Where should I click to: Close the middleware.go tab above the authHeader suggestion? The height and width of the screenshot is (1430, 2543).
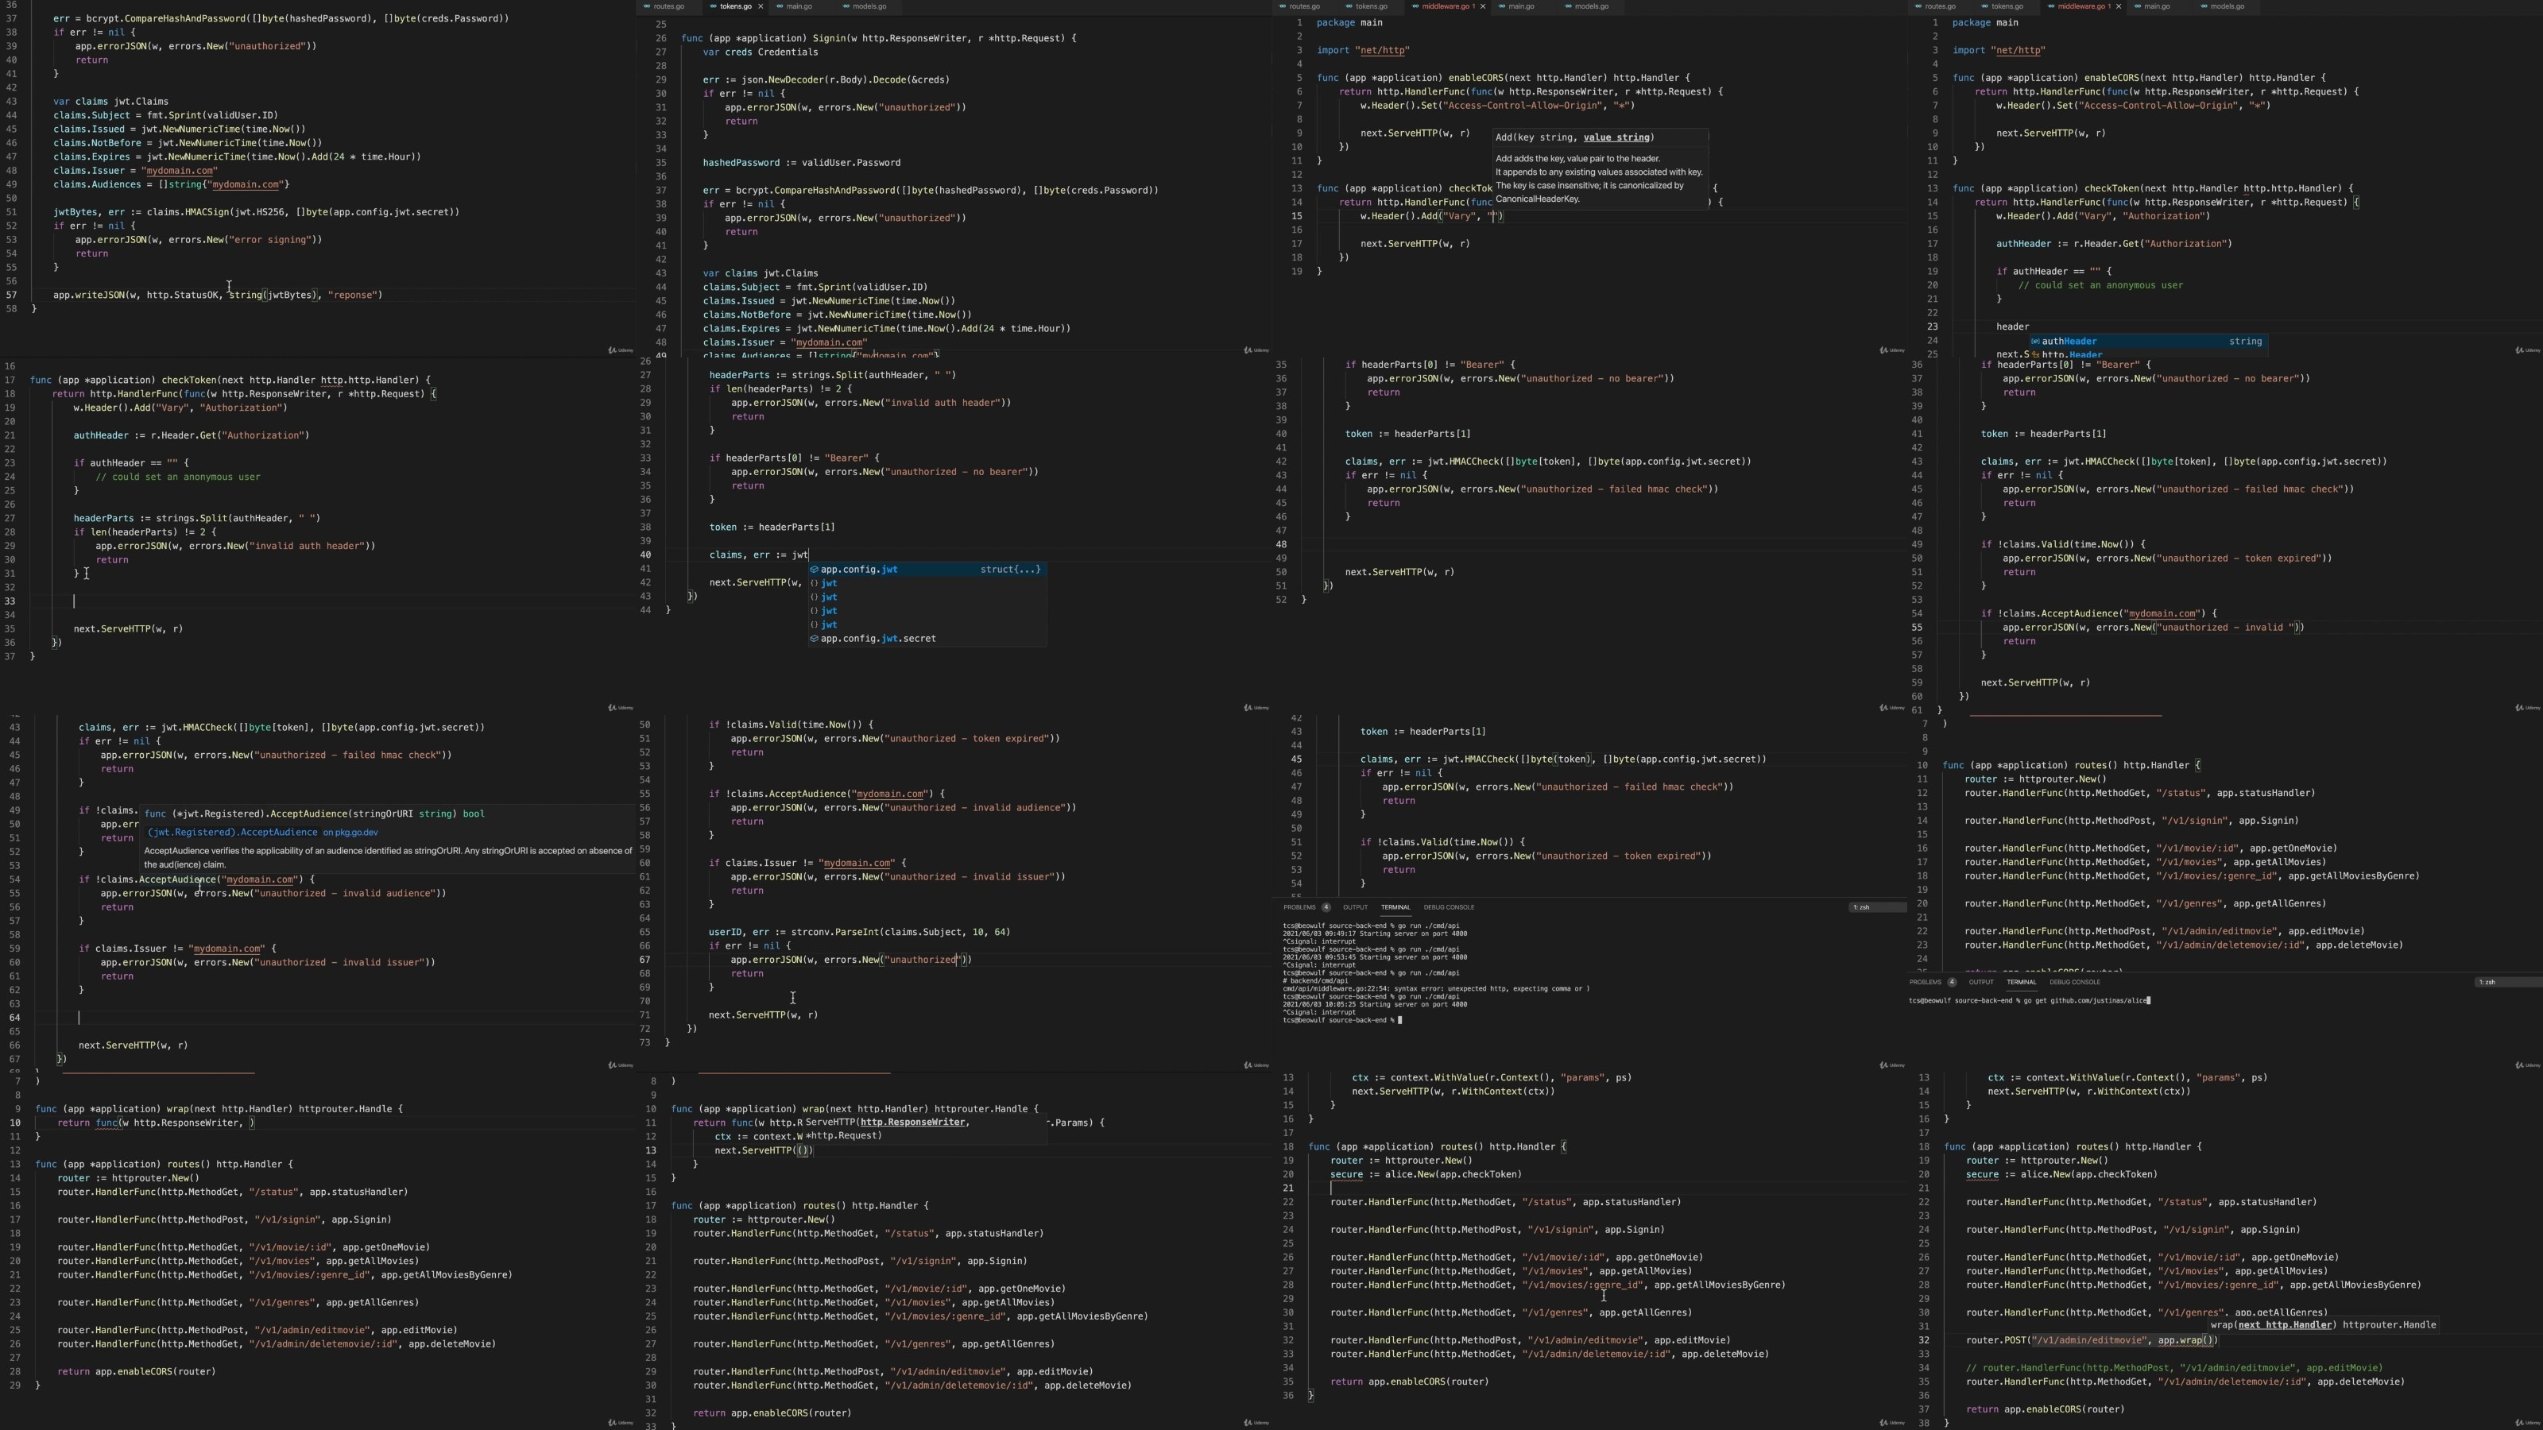coord(2119,7)
